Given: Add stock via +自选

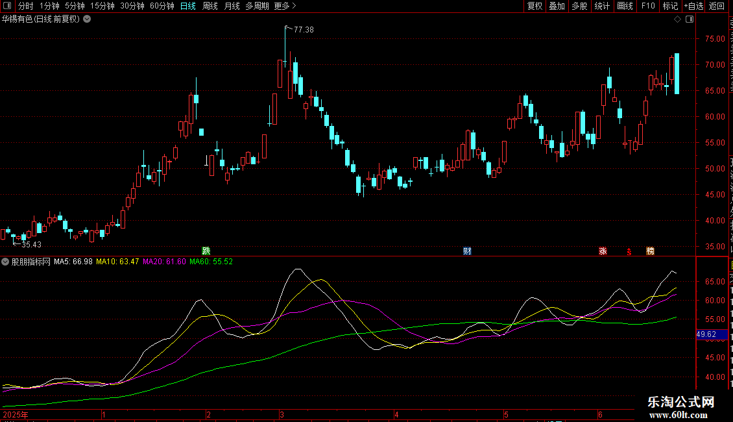Looking at the screenshot, I should pyautogui.click(x=693, y=6).
